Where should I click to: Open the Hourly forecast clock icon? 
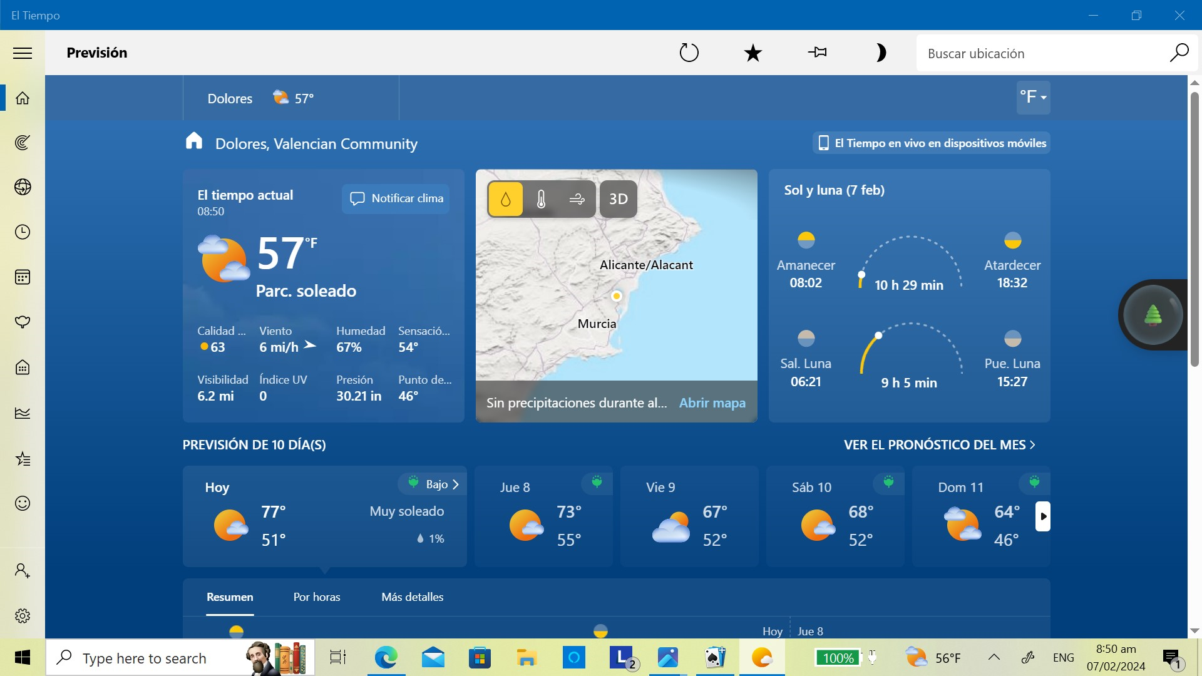click(23, 232)
